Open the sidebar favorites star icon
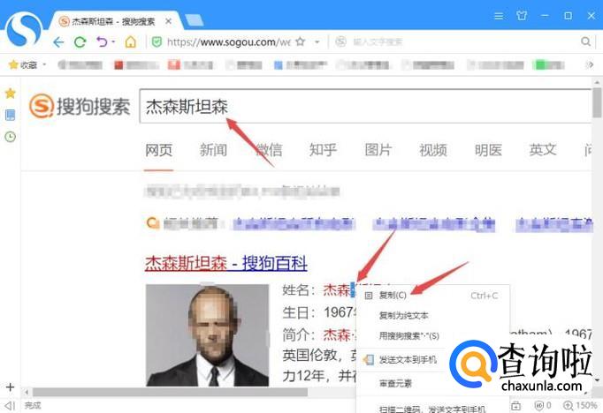 (x=10, y=93)
